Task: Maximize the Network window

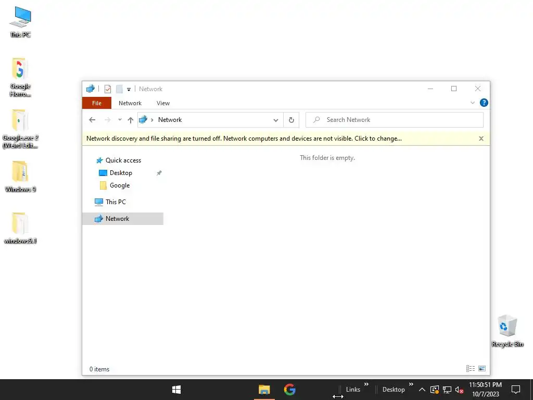Action: coord(454,89)
